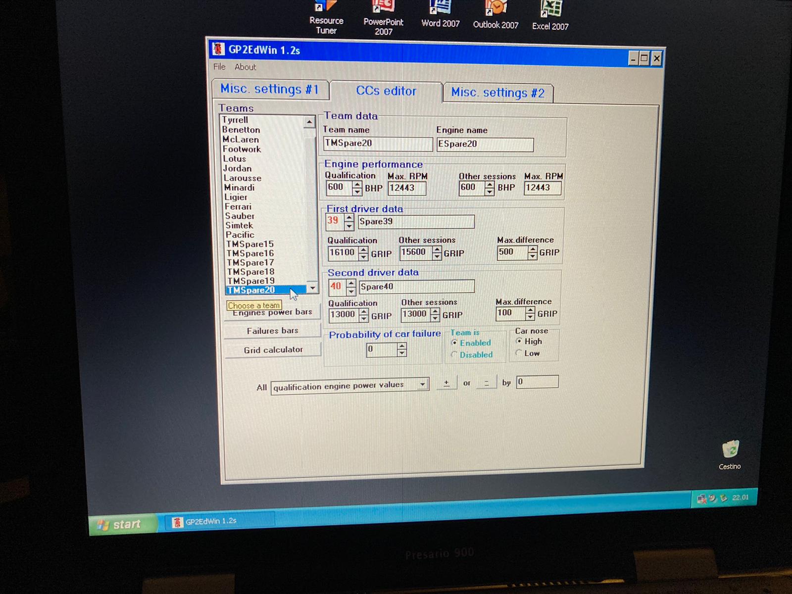Open the qualification engine power values dropdown
The height and width of the screenshot is (594, 792).
[x=422, y=384]
